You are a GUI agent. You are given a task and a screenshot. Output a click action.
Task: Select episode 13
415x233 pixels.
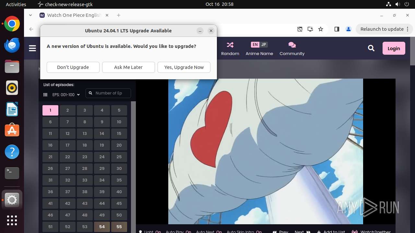[x=85, y=134]
